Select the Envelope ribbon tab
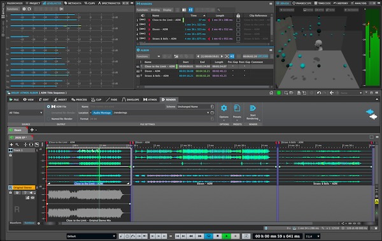 (x=131, y=99)
